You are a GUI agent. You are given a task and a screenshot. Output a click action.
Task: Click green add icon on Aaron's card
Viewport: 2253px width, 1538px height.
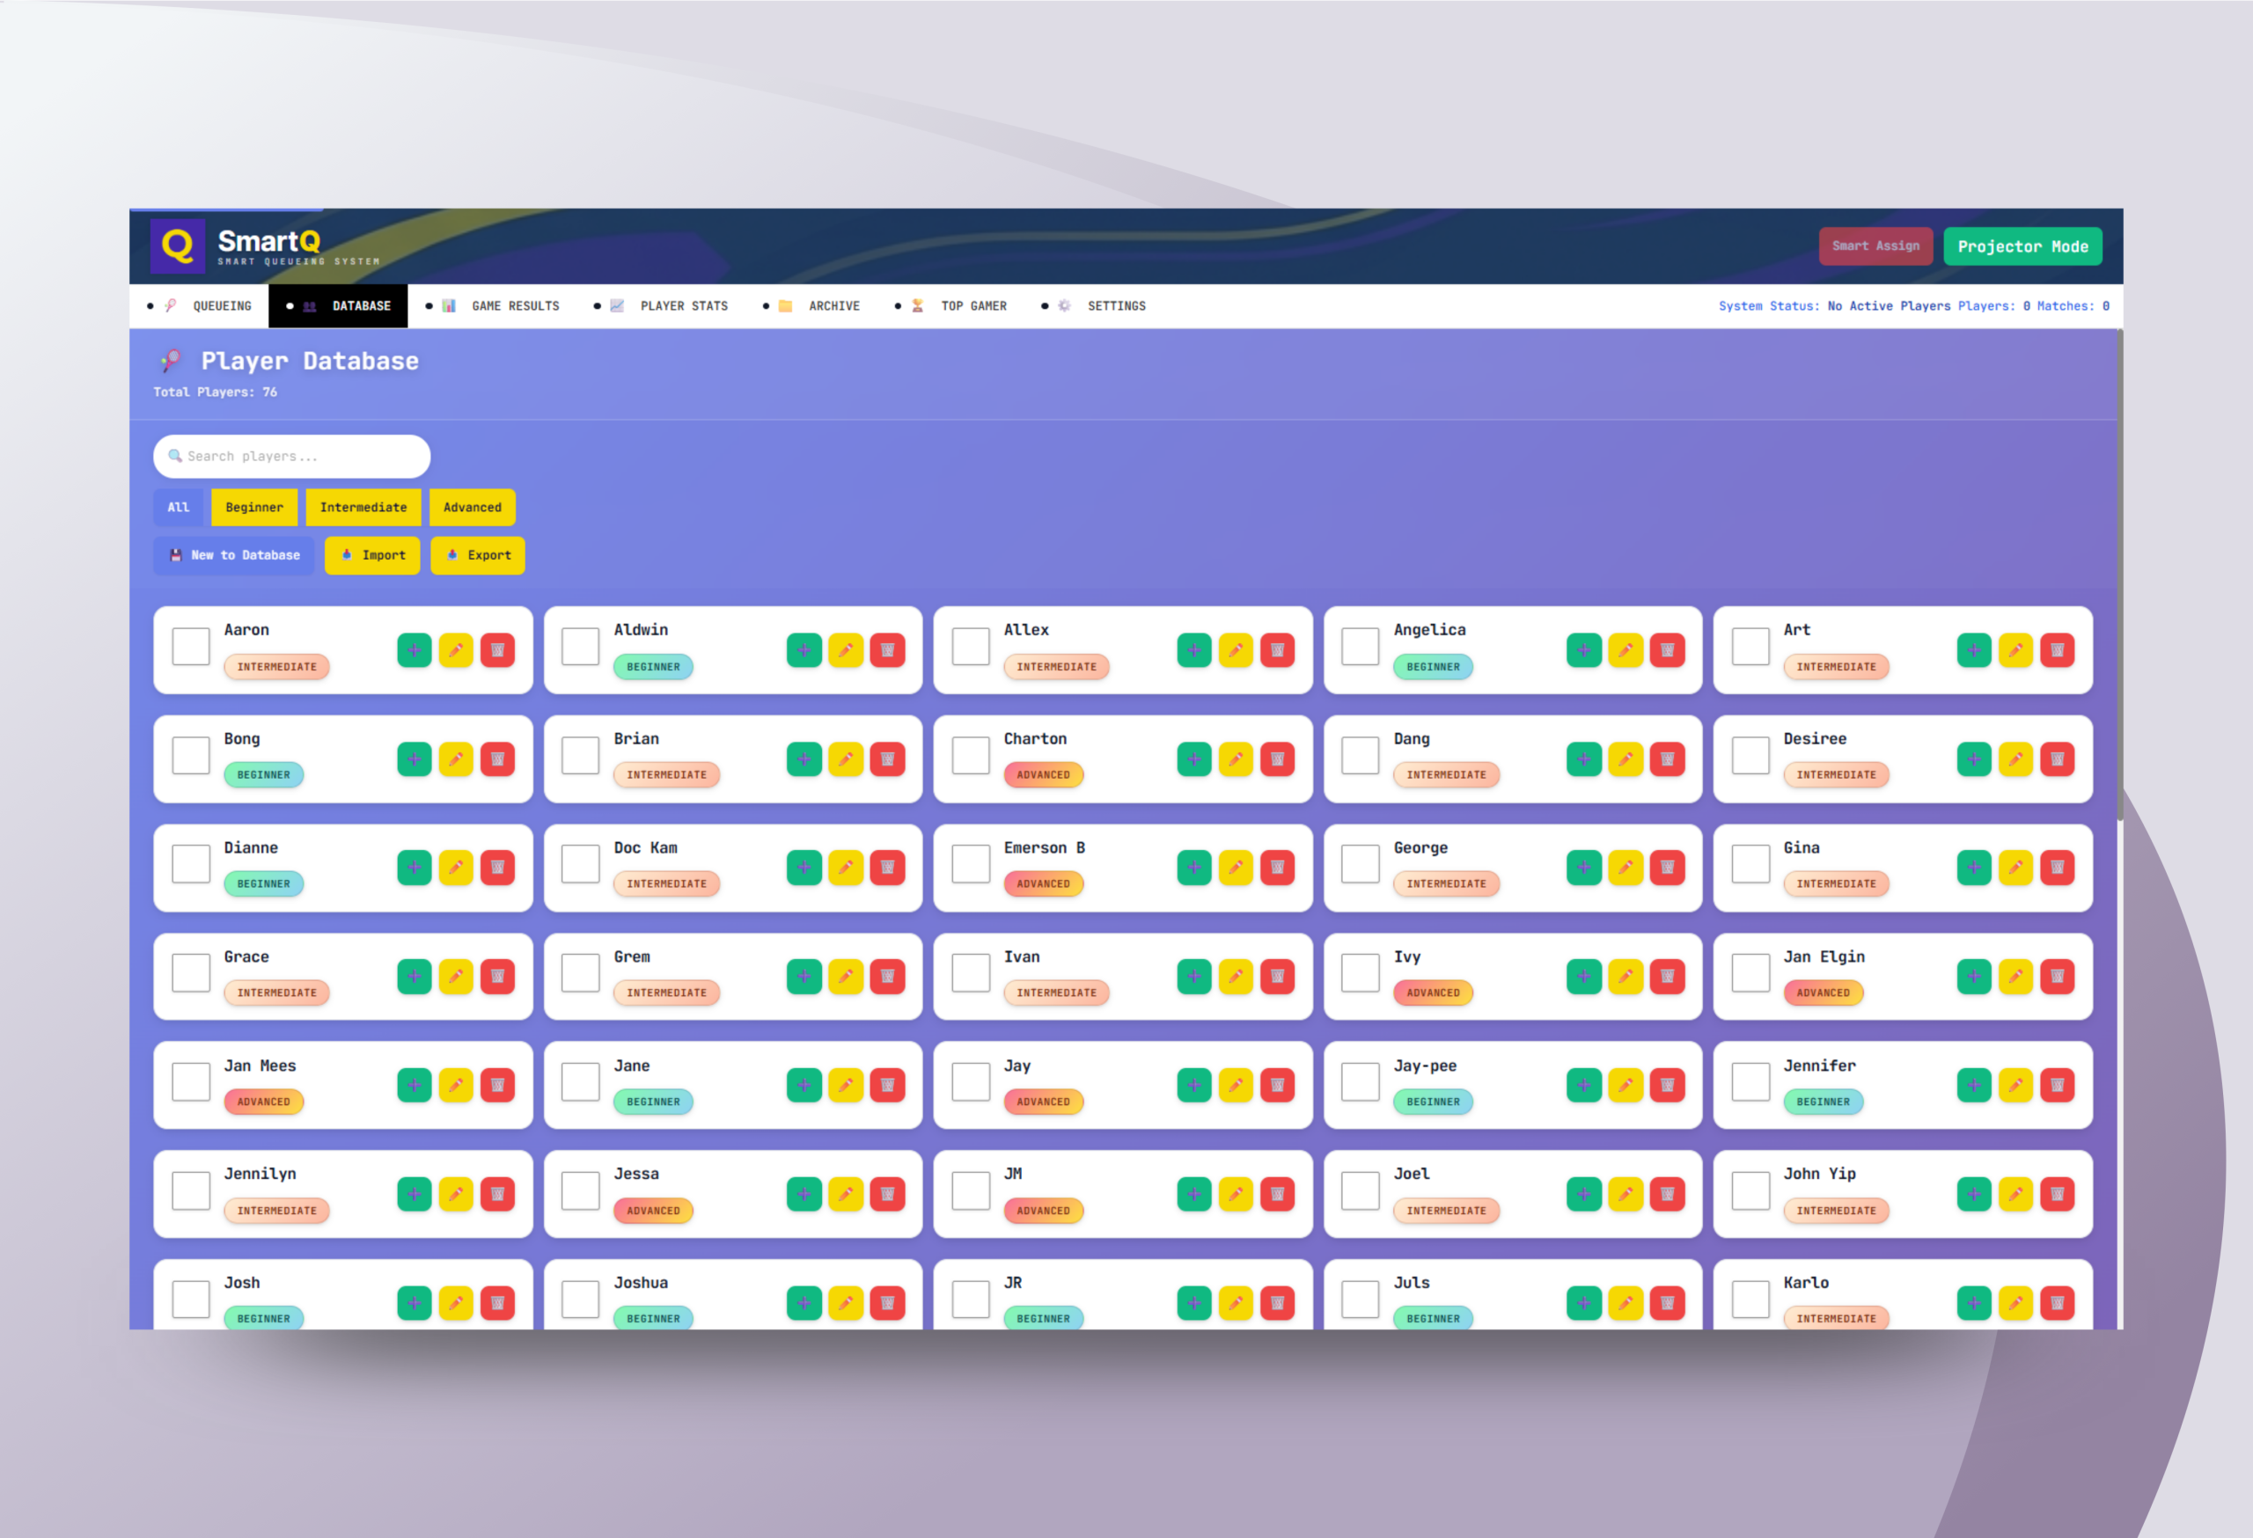click(x=414, y=650)
